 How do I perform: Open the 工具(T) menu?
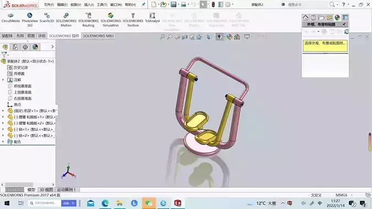(102, 4)
